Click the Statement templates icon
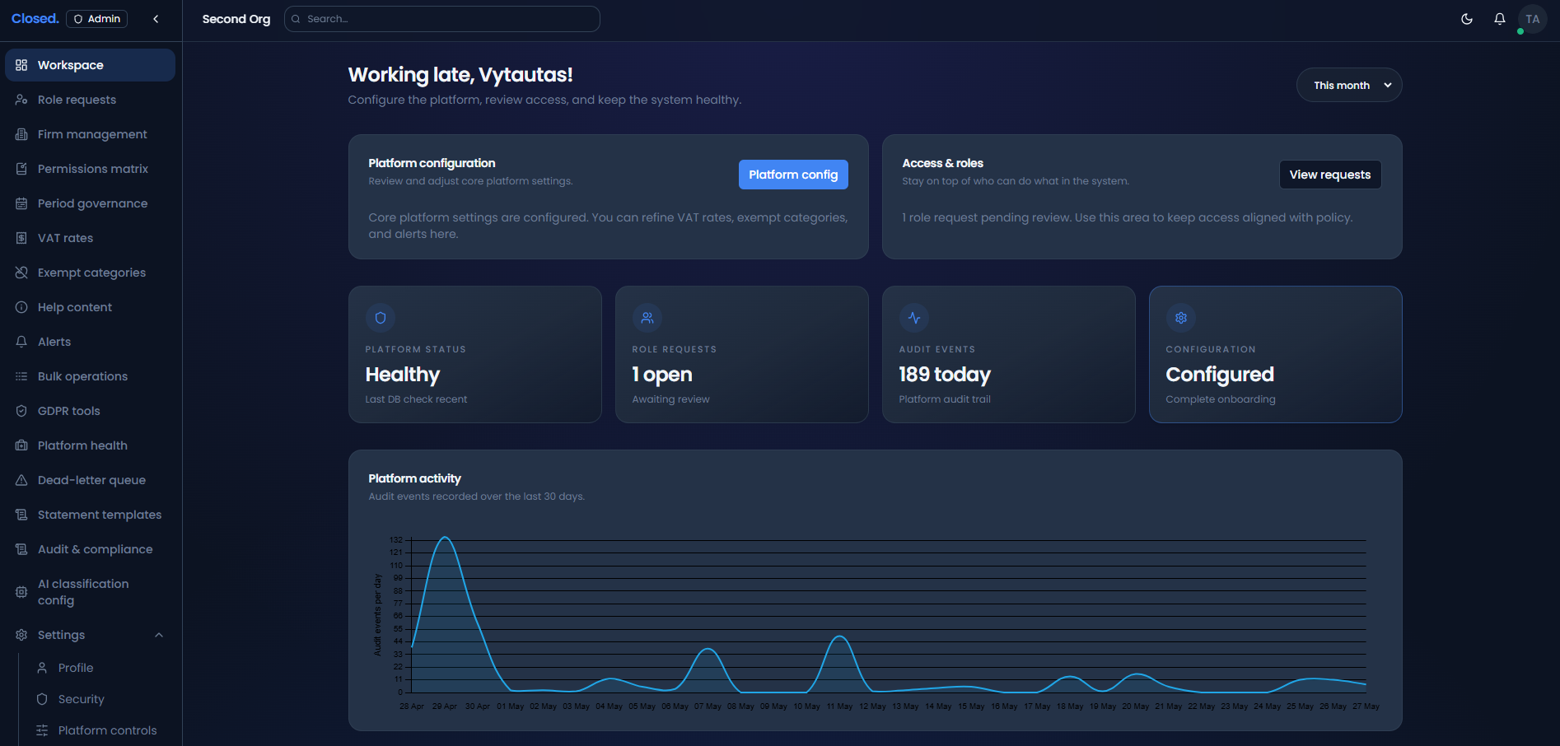Image resolution: width=1560 pixels, height=746 pixels. [21, 515]
